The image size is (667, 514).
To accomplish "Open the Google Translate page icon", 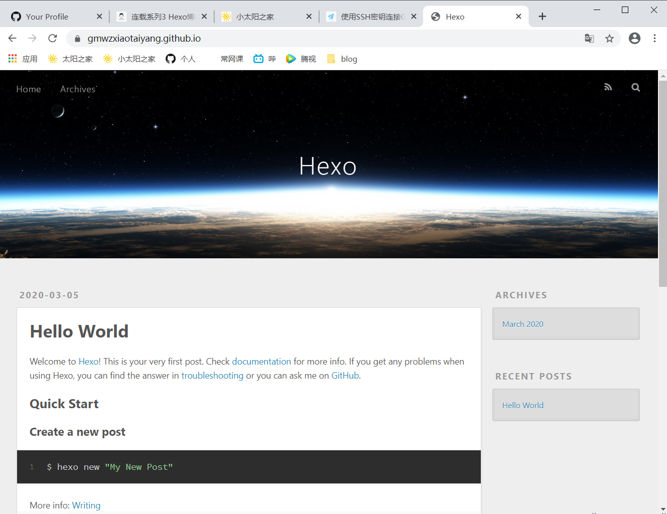I will click(589, 39).
